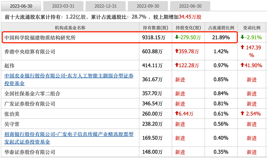267x158 pixels.
Task: Click the 2.54% change ratio
Action: [x=250, y=114]
